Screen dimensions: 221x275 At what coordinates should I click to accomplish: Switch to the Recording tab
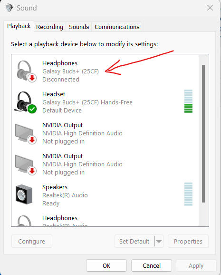click(x=49, y=27)
